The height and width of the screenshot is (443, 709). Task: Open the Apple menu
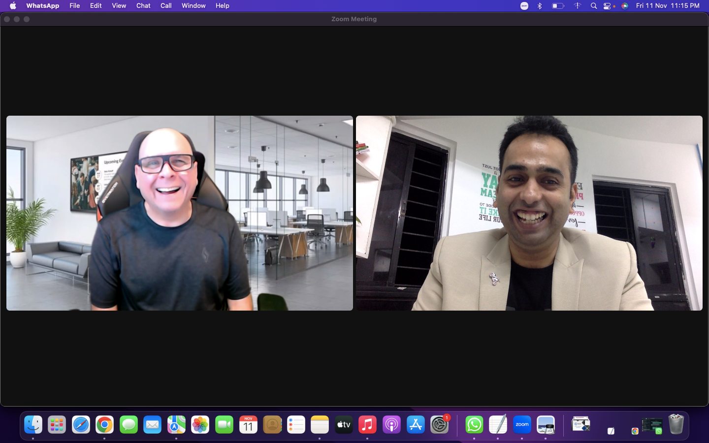pyautogui.click(x=13, y=6)
